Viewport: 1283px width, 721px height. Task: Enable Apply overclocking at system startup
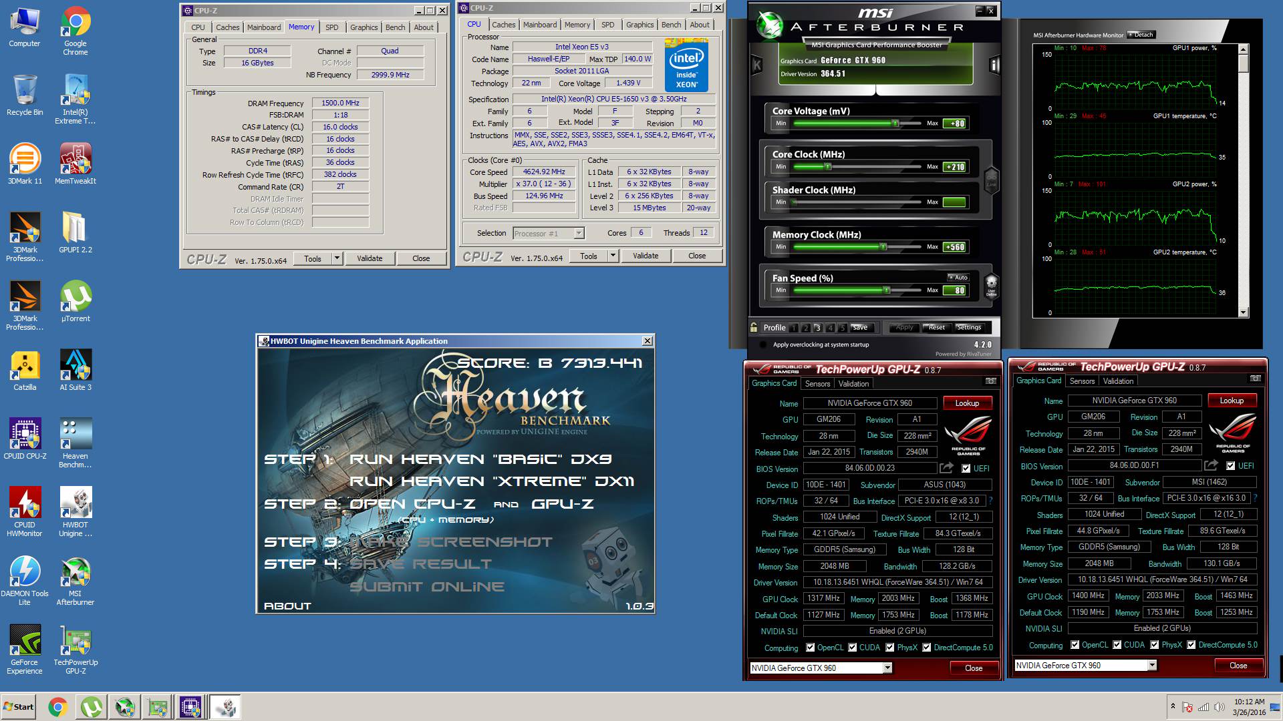tap(763, 345)
